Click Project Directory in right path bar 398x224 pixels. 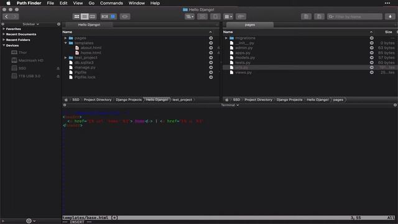[x=258, y=100]
